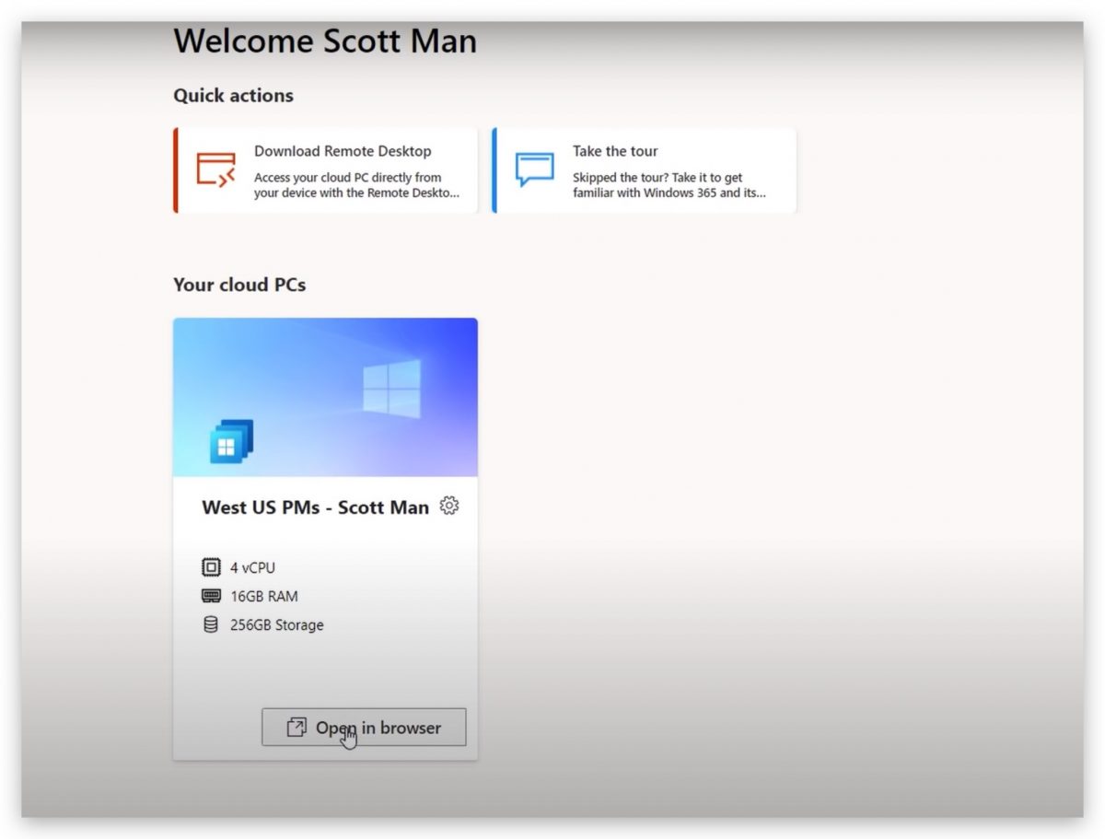This screenshot has width=1105, height=839.
Task: Open the Take the tour card
Action: (x=645, y=170)
